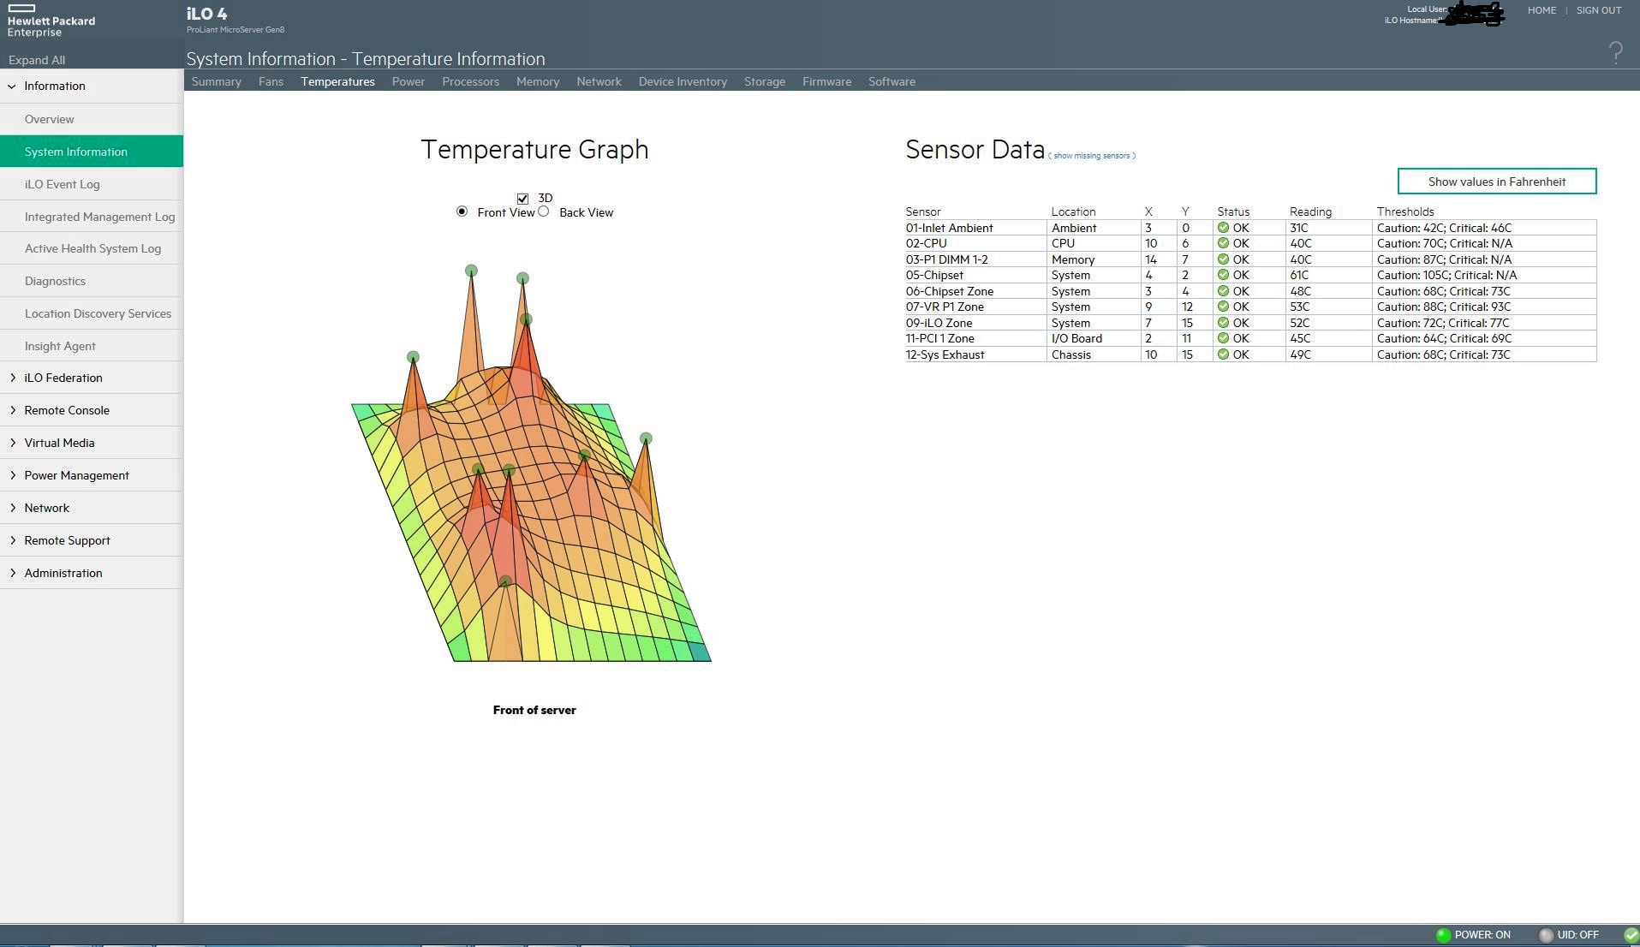Open the Storage tab
Image resolution: width=1640 pixels, height=947 pixels.
point(765,81)
